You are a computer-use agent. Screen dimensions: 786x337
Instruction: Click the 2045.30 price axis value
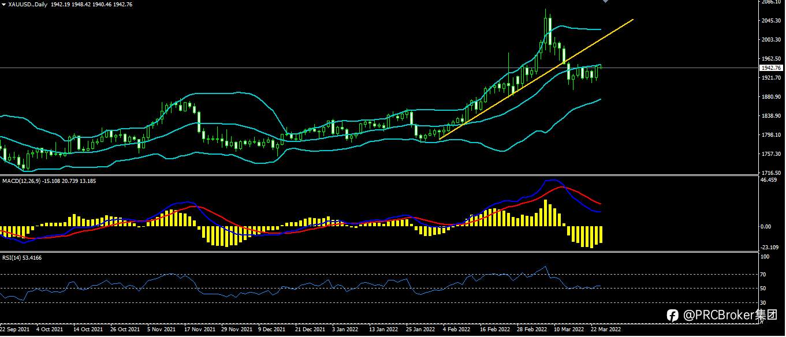click(x=771, y=21)
